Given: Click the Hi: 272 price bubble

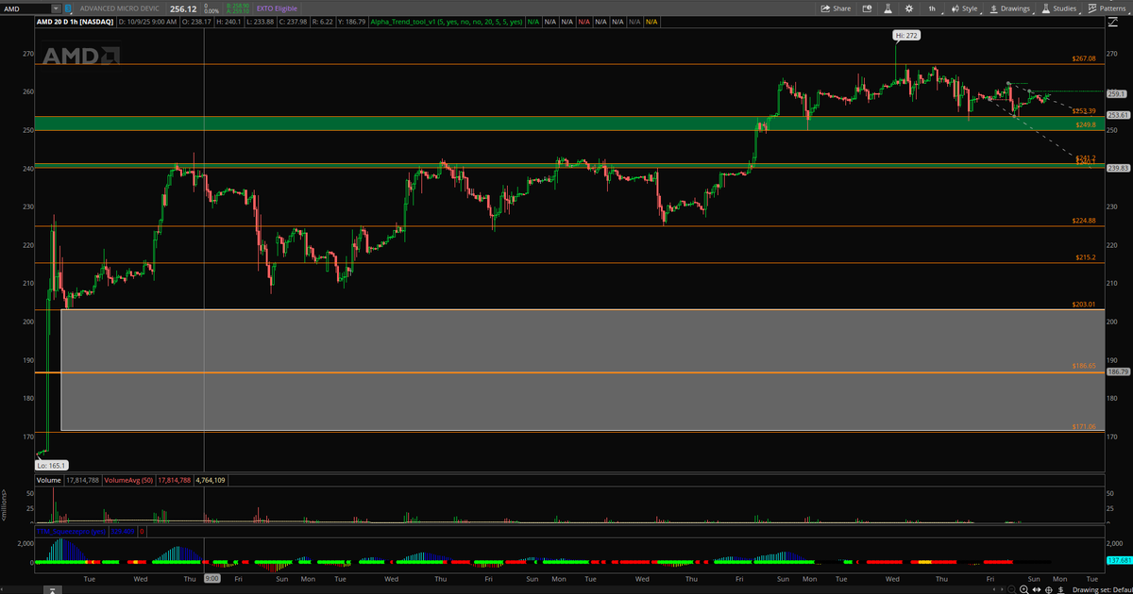Looking at the screenshot, I should (906, 35).
